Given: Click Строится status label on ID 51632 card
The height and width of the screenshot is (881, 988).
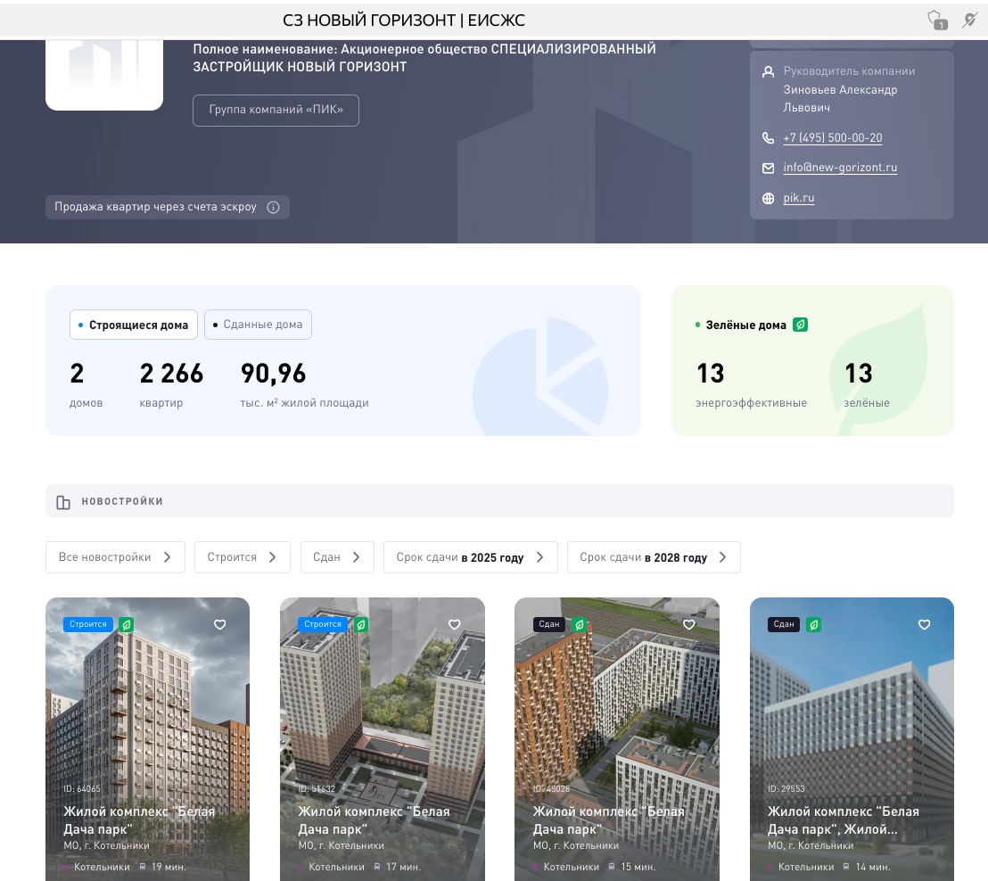Looking at the screenshot, I should [x=323, y=624].
